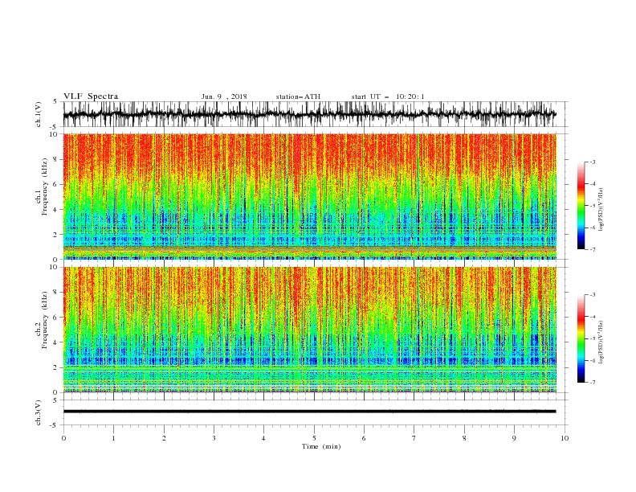636x492 pixels.
Task: Click the 'station=ATH' header label
Action: pos(298,96)
